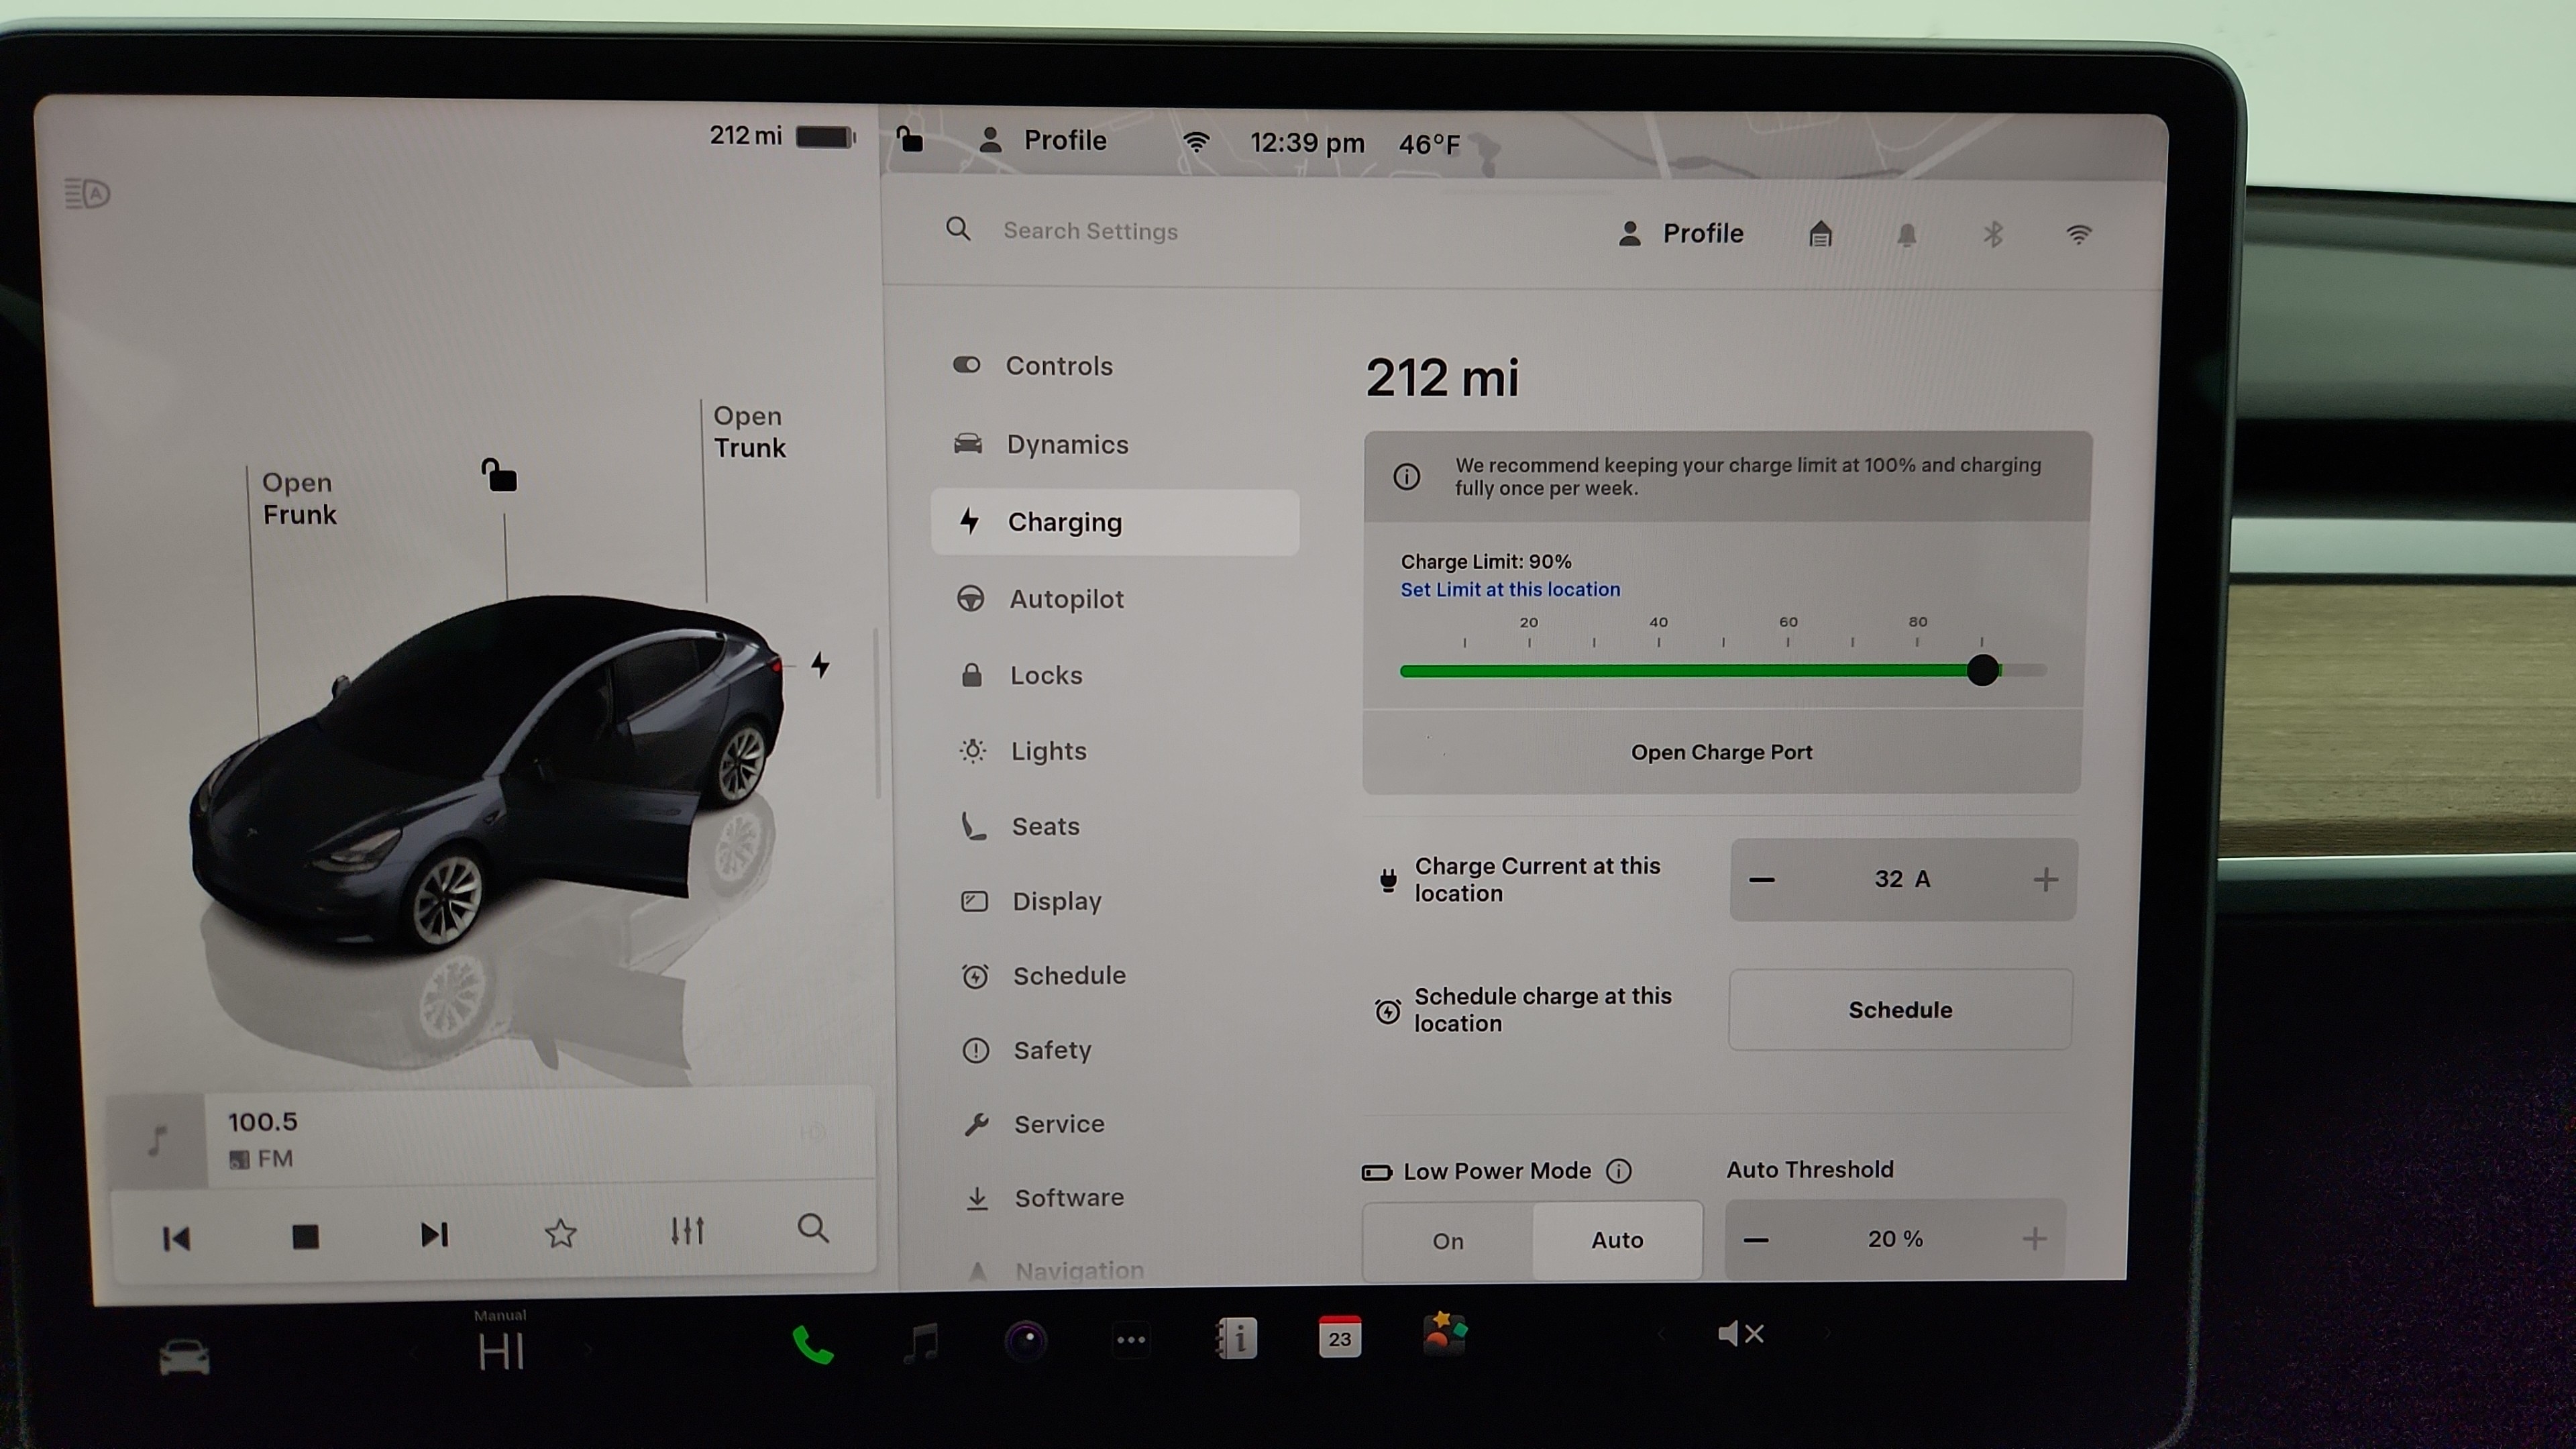Set Low Power Mode to Auto

click(1617, 1240)
